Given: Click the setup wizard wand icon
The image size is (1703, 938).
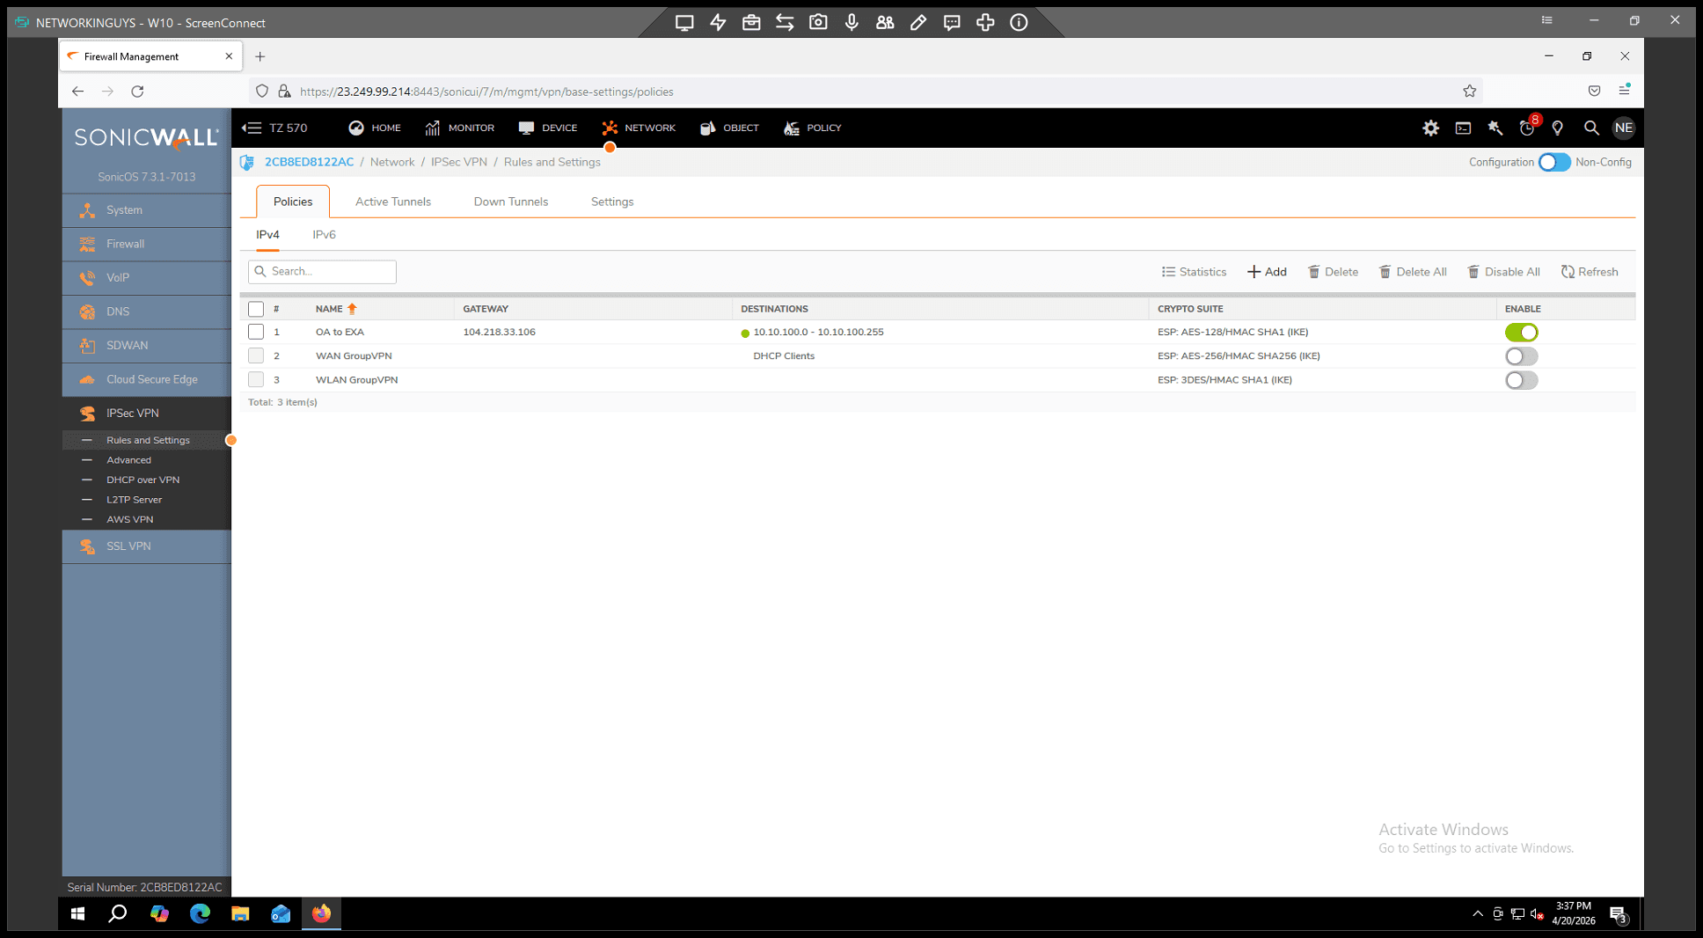Looking at the screenshot, I should 1495,128.
